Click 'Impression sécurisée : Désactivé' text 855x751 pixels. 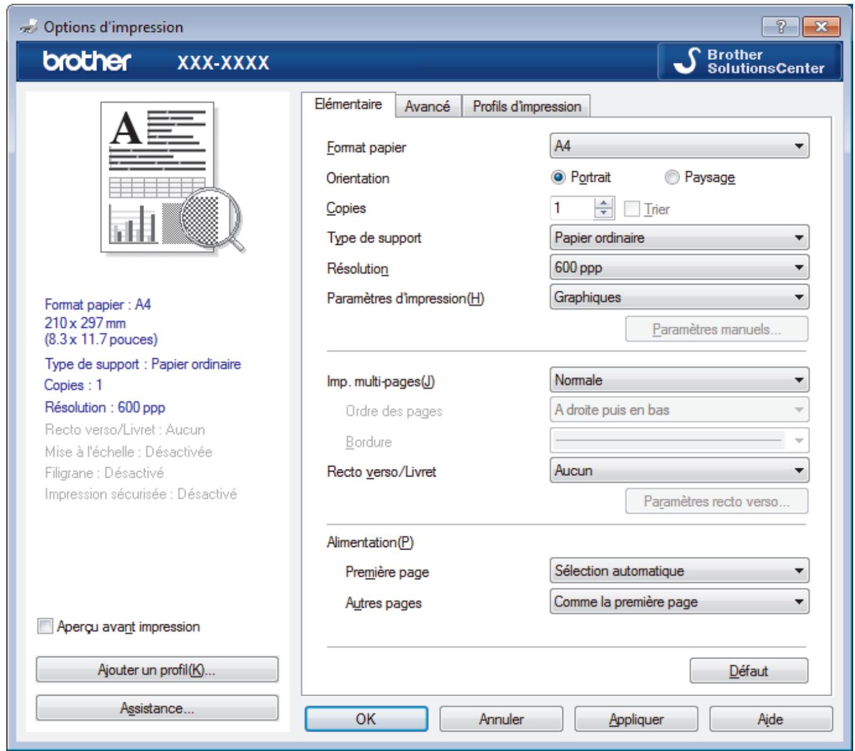140,494
